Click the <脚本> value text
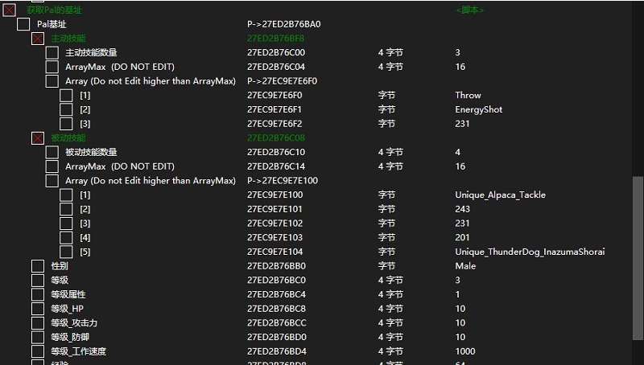644x365 pixels. (x=470, y=10)
